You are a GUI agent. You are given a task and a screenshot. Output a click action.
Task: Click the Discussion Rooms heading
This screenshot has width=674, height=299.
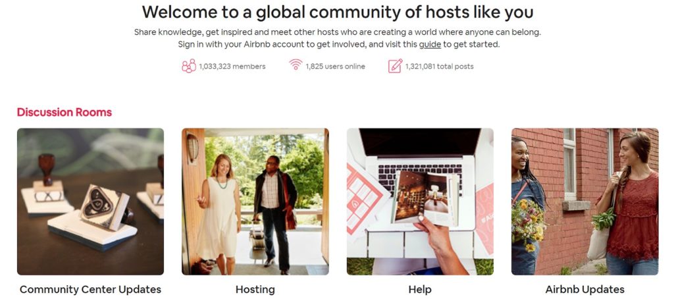(x=65, y=112)
